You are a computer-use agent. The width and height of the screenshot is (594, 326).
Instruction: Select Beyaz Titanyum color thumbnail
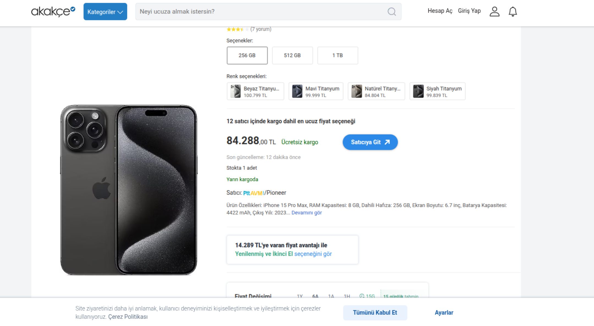236,91
